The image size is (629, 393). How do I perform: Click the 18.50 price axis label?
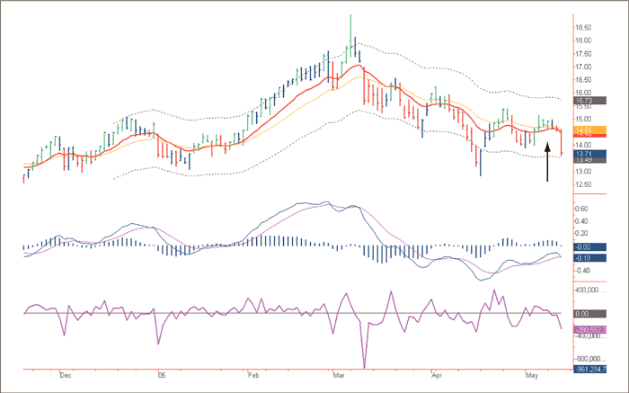(x=584, y=28)
